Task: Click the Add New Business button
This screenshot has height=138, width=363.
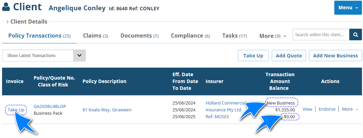Action: click(335, 56)
